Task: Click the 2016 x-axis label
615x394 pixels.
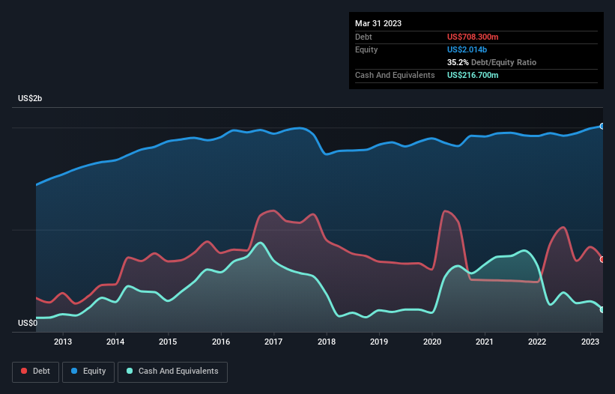Action: click(x=221, y=342)
